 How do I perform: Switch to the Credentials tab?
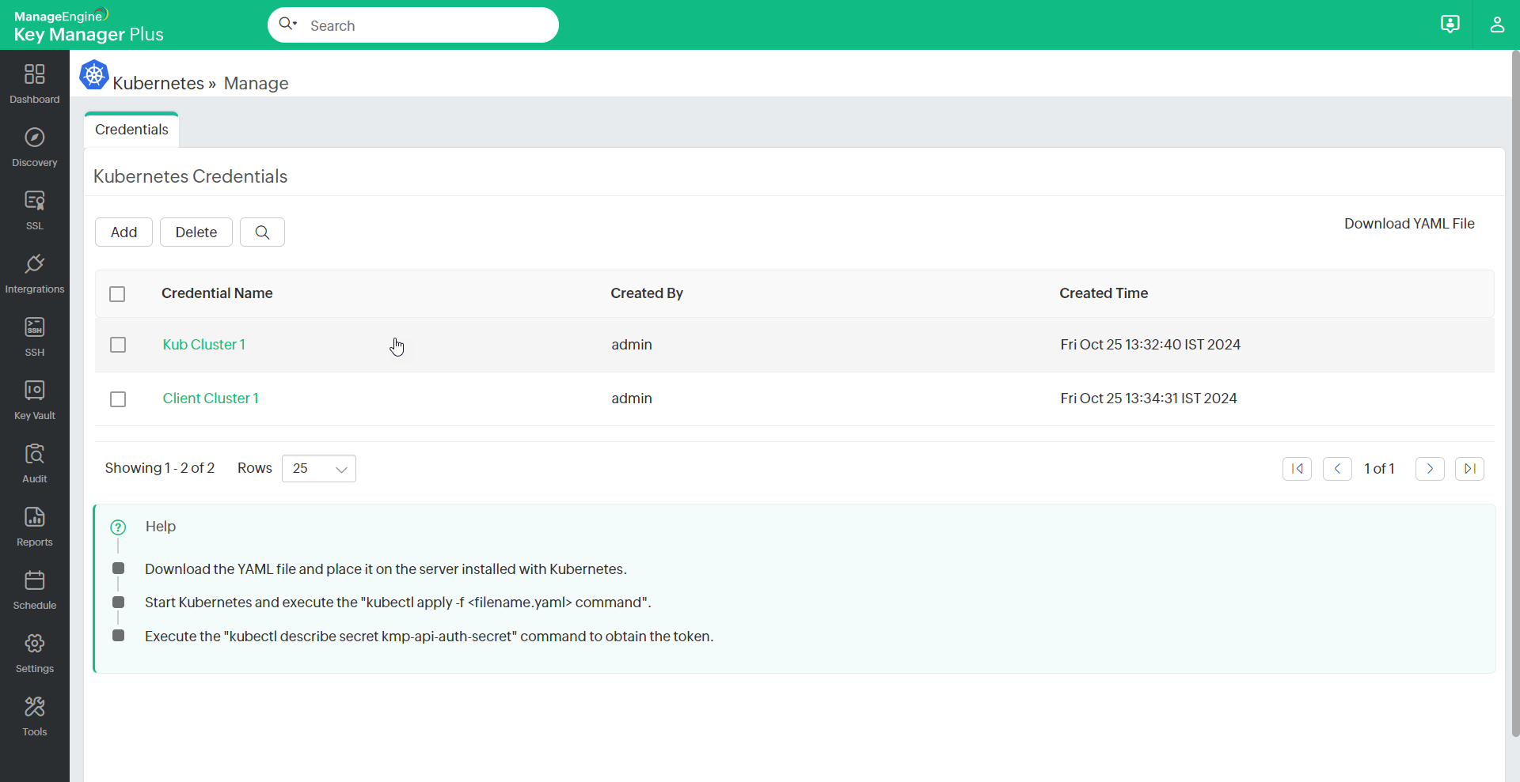tap(131, 129)
